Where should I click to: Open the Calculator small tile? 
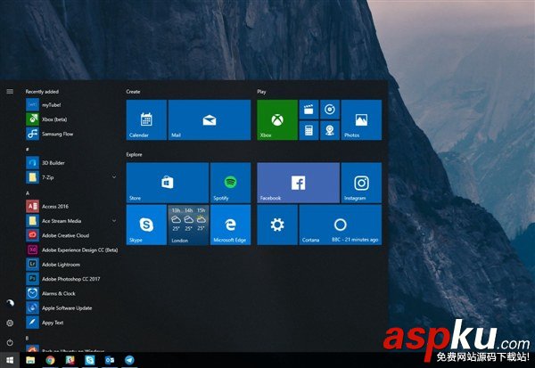[x=309, y=130]
